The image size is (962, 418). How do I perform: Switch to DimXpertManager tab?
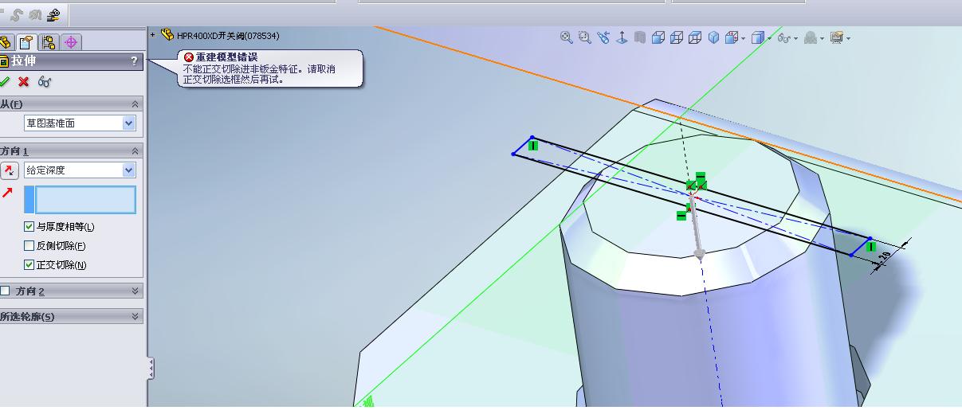point(71,42)
